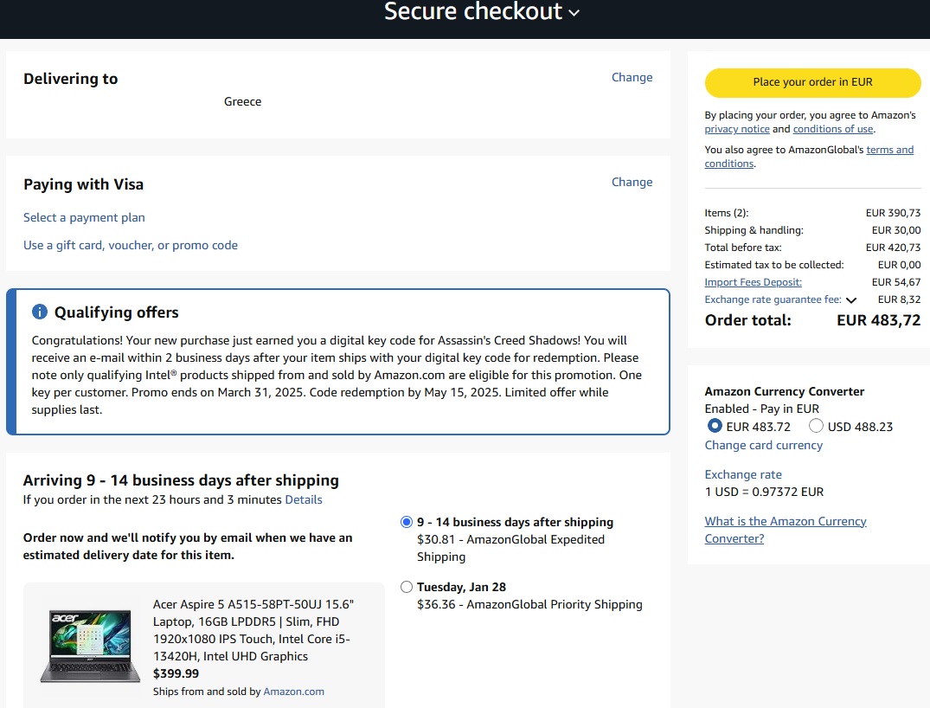Click Exchange rate guarantee fee label

click(x=773, y=299)
